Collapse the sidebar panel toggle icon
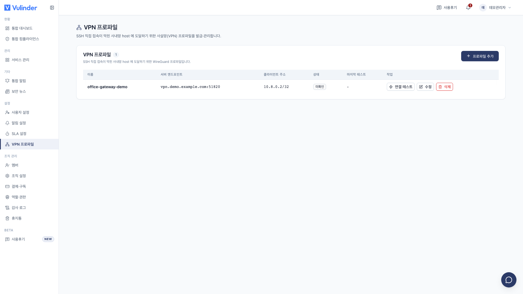 tap(52, 8)
